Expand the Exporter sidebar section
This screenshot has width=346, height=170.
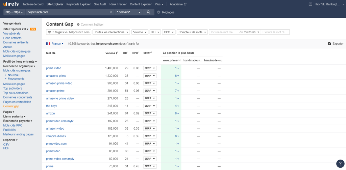(x=10, y=140)
